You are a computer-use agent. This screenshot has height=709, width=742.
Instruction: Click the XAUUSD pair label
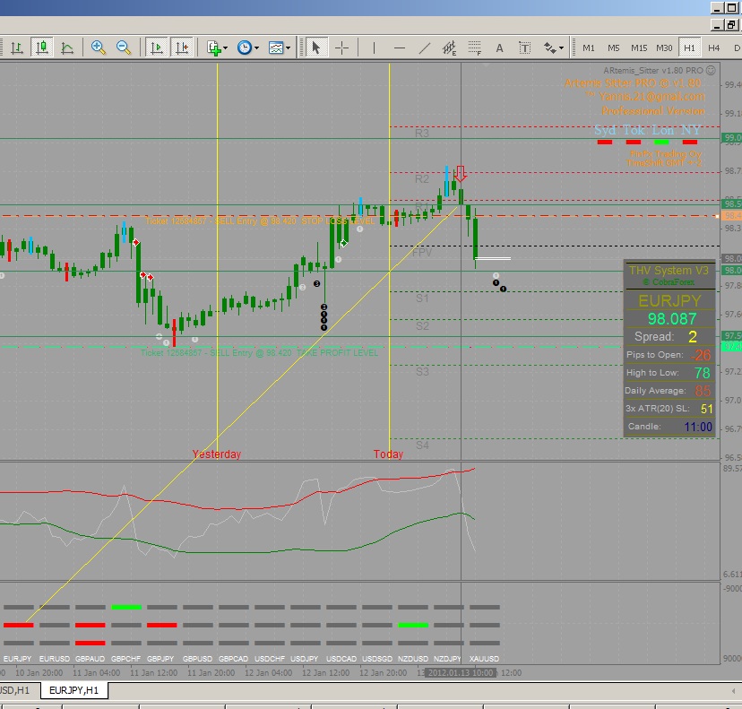click(484, 658)
